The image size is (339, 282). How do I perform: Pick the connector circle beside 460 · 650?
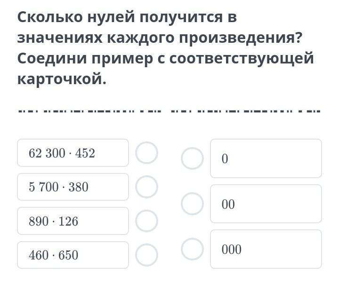(146, 255)
